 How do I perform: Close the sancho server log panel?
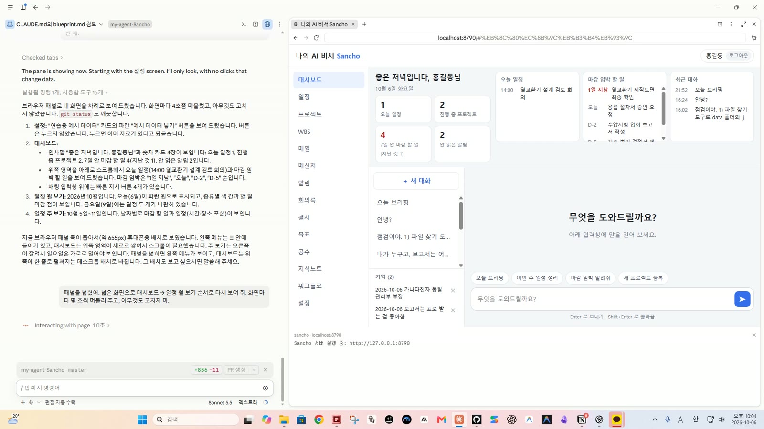[754, 335]
